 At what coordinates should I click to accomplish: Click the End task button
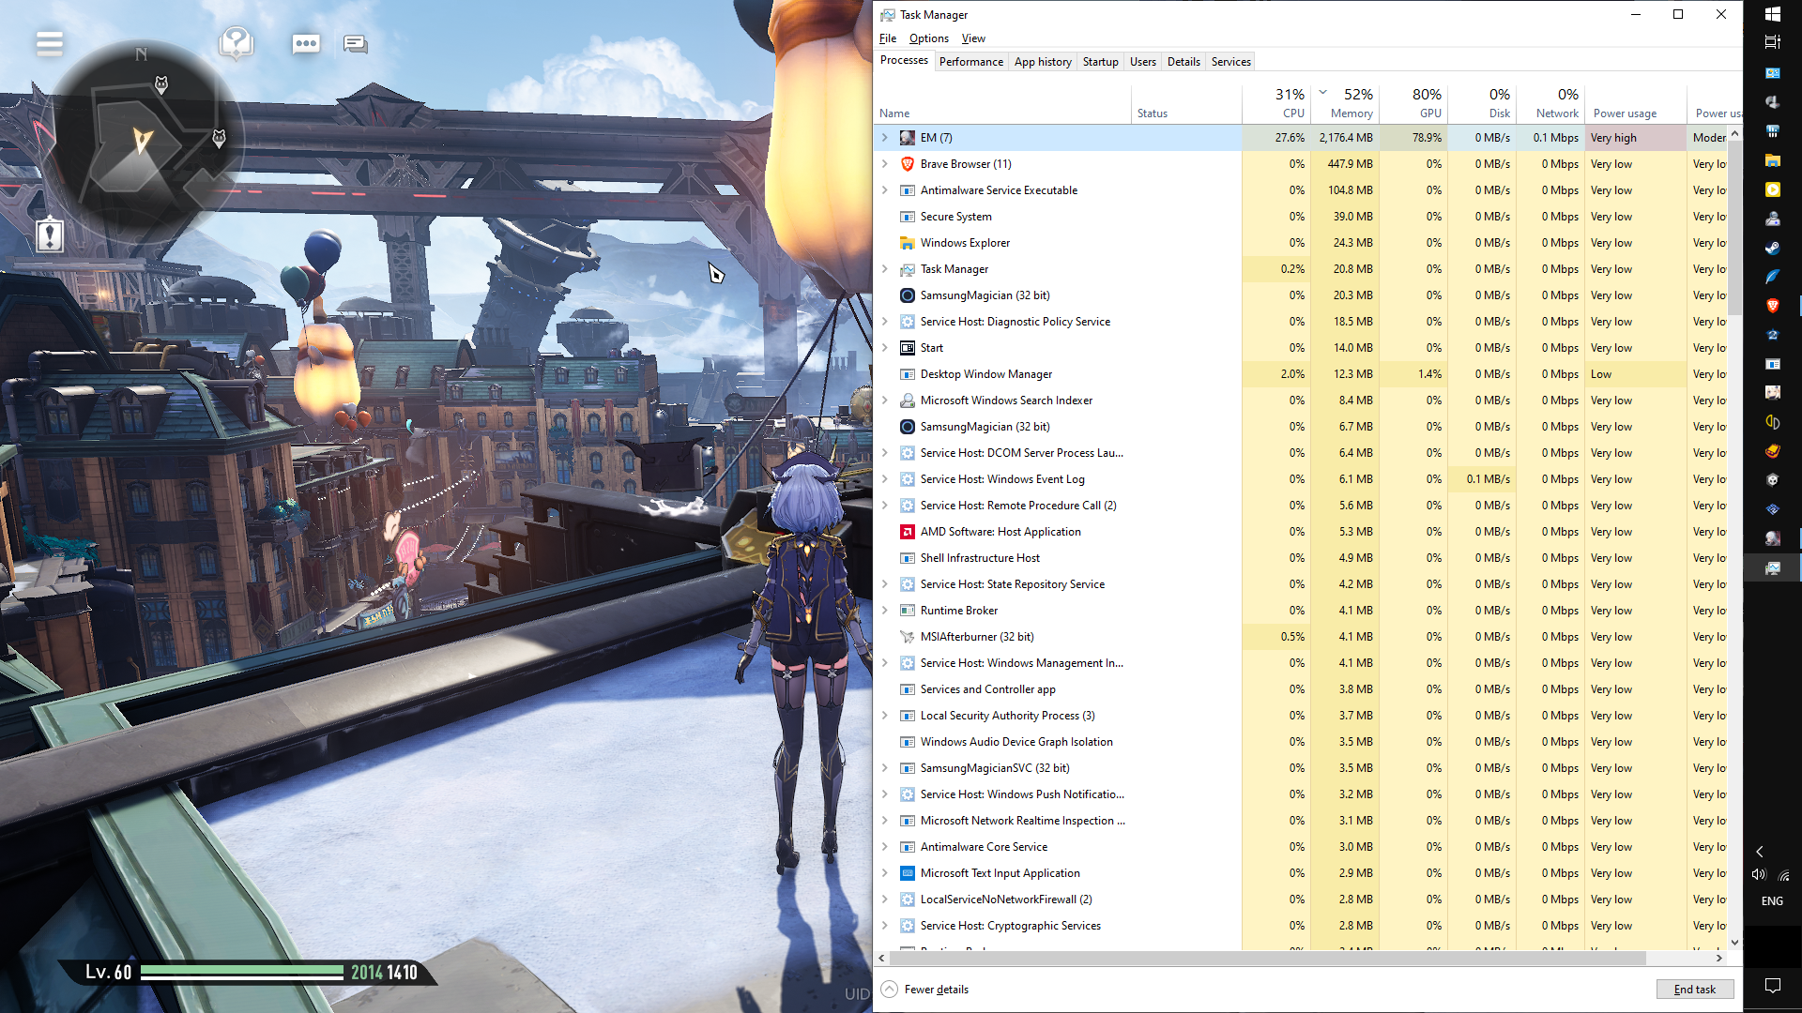point(1694,990)
